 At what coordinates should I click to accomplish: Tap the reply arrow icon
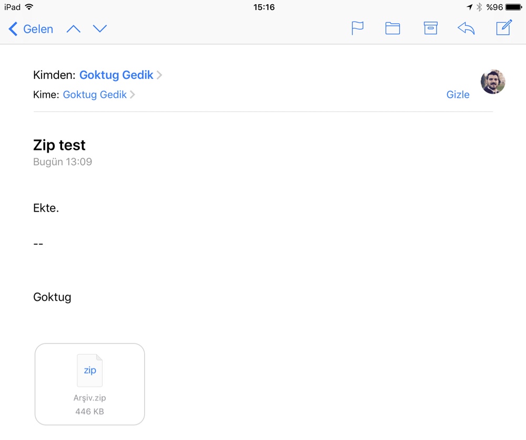click(466, 28)
